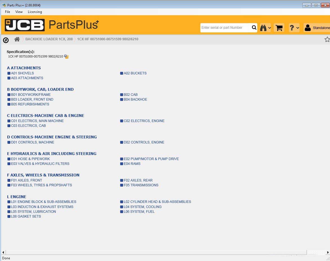Select B03 LOADER, FRONT END

tap(32, 99)
